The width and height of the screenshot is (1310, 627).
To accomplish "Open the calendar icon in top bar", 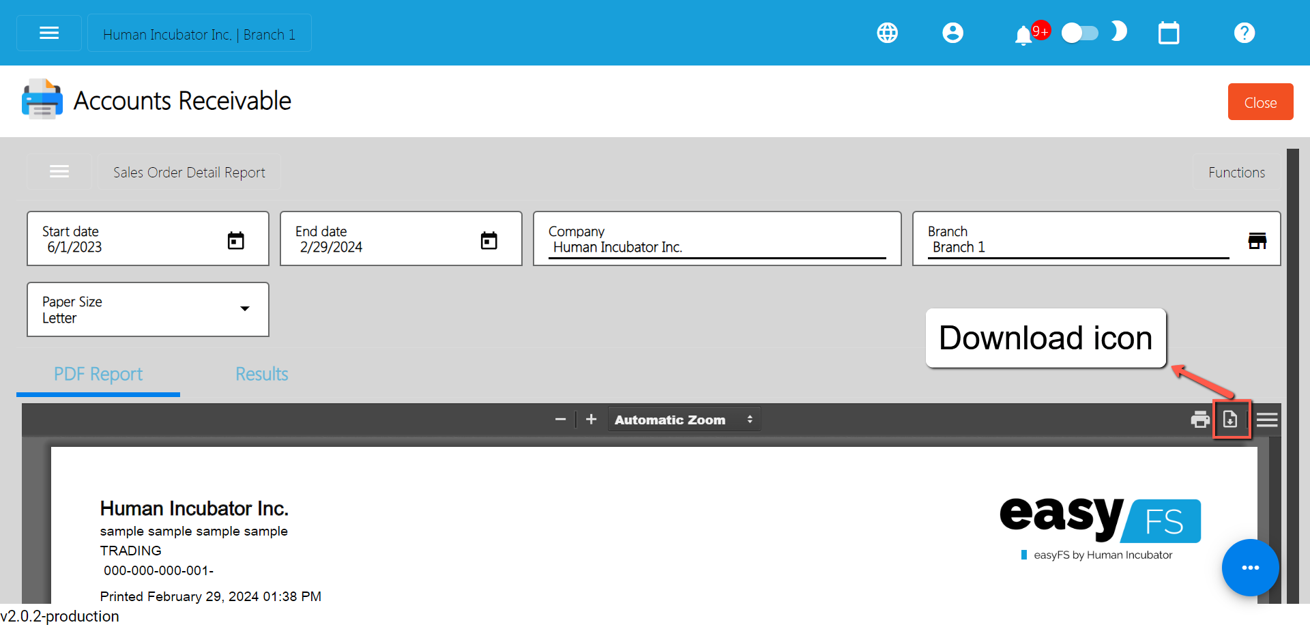I will coord(1169,33).
